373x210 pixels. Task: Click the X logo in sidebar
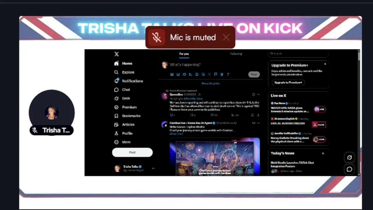point(117,54)
